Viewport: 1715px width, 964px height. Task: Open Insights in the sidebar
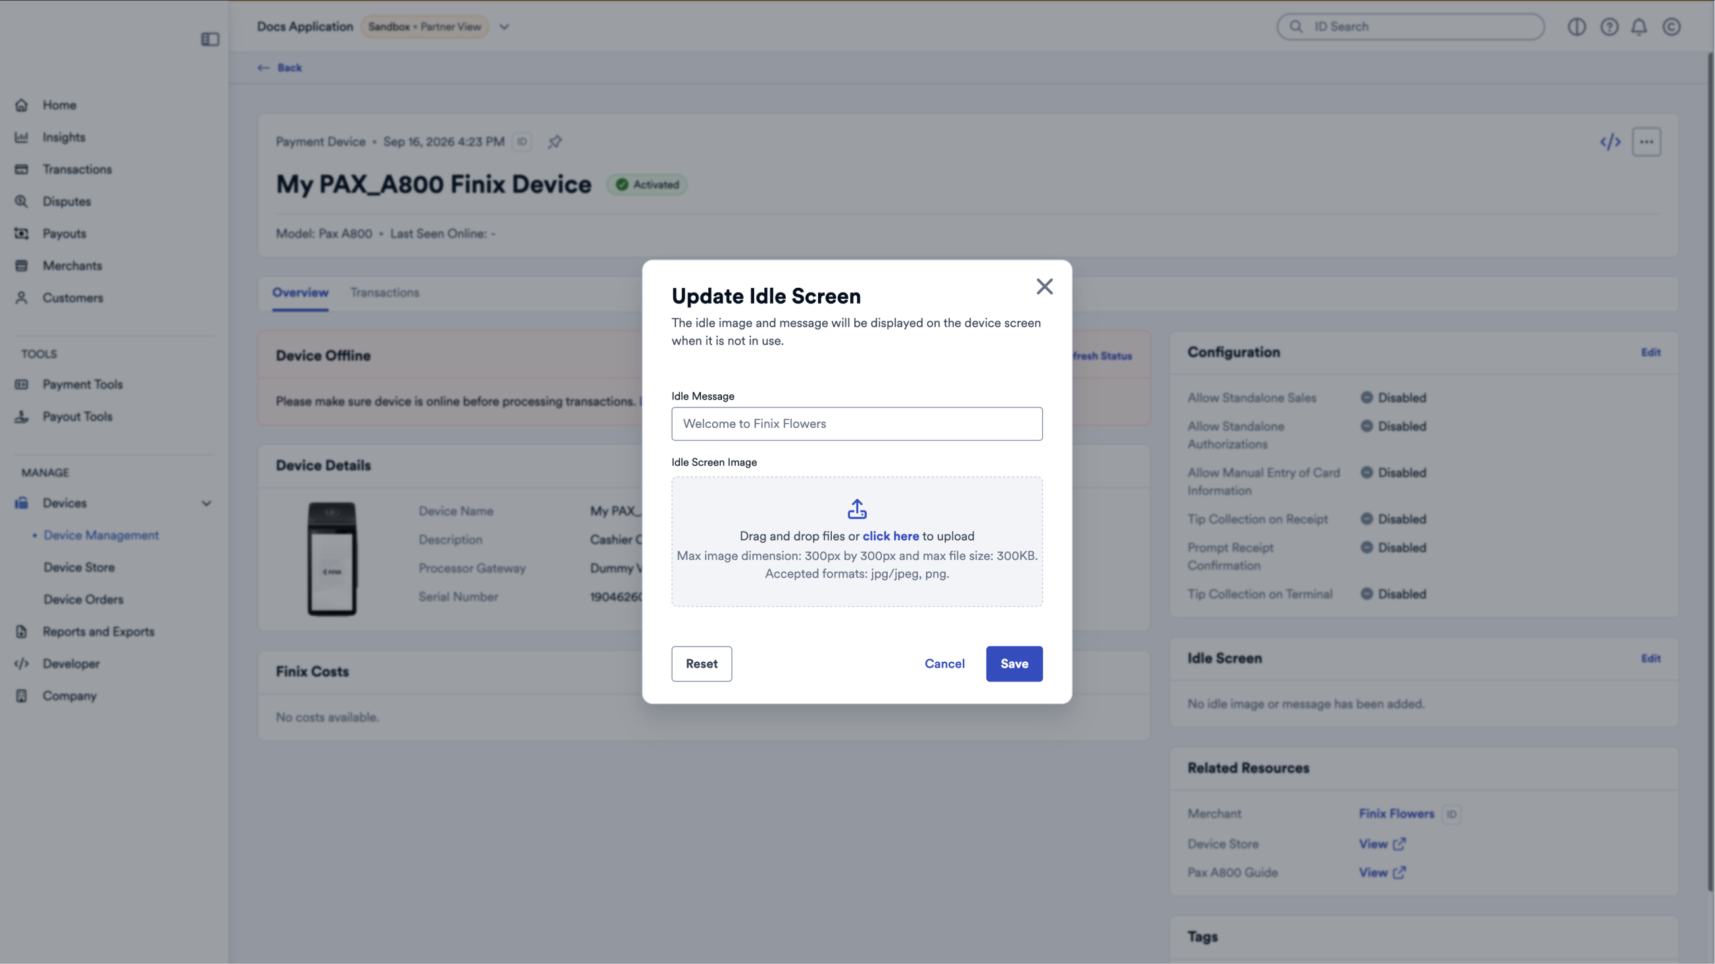tap(64, 137)
